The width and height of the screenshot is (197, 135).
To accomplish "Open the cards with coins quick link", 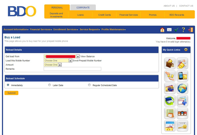I will (182, 63).
